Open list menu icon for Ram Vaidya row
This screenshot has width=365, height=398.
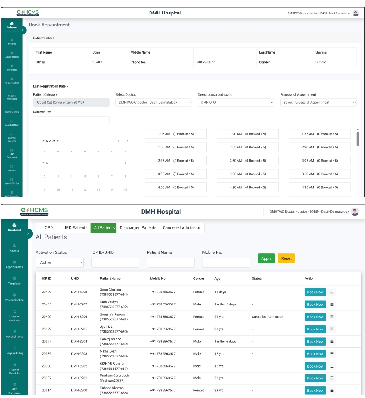332,304
